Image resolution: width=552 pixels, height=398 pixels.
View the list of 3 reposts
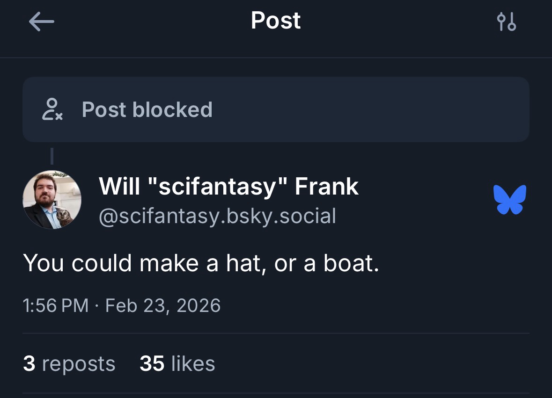69,363
